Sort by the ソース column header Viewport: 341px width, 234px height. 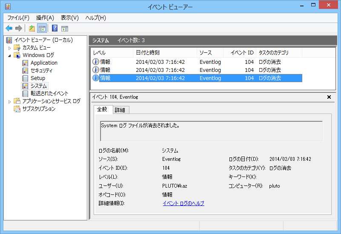pos(210,53)
